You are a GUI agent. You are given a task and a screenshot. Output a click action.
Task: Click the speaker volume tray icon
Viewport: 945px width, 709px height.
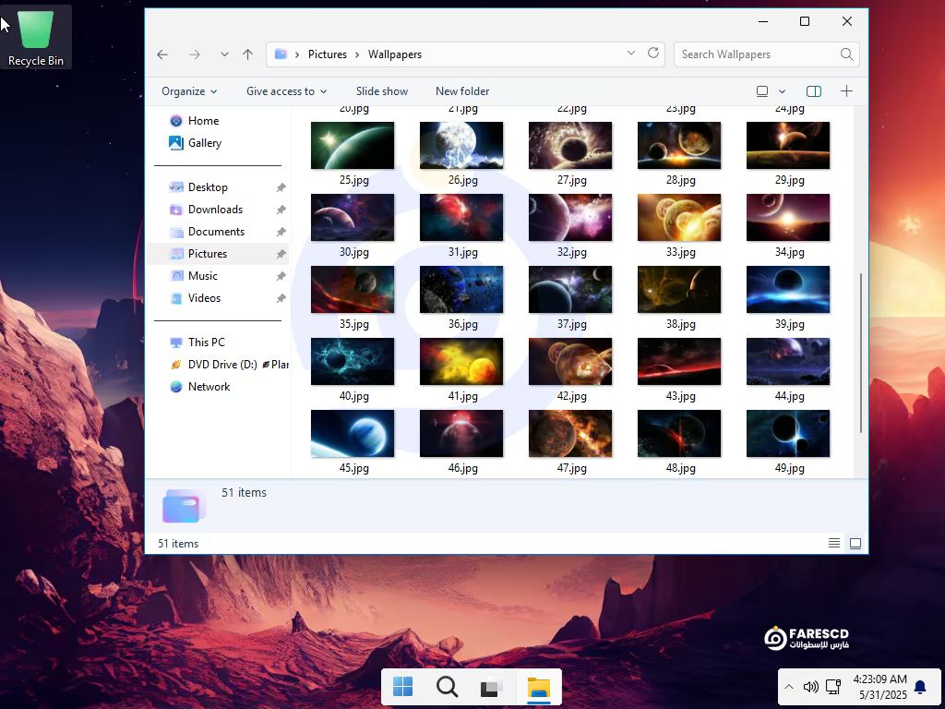click(x=810, y=687)
